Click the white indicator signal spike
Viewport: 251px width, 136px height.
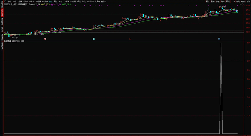221,88
